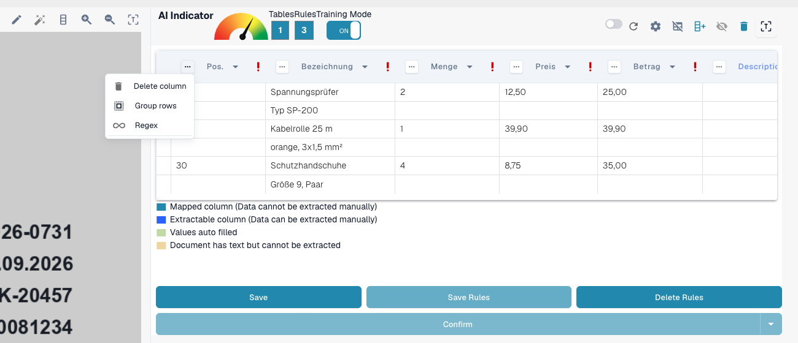Open the Confirm button dropdown arrow
The width and height of the screenshot is (798, 343).
point(771,324)
